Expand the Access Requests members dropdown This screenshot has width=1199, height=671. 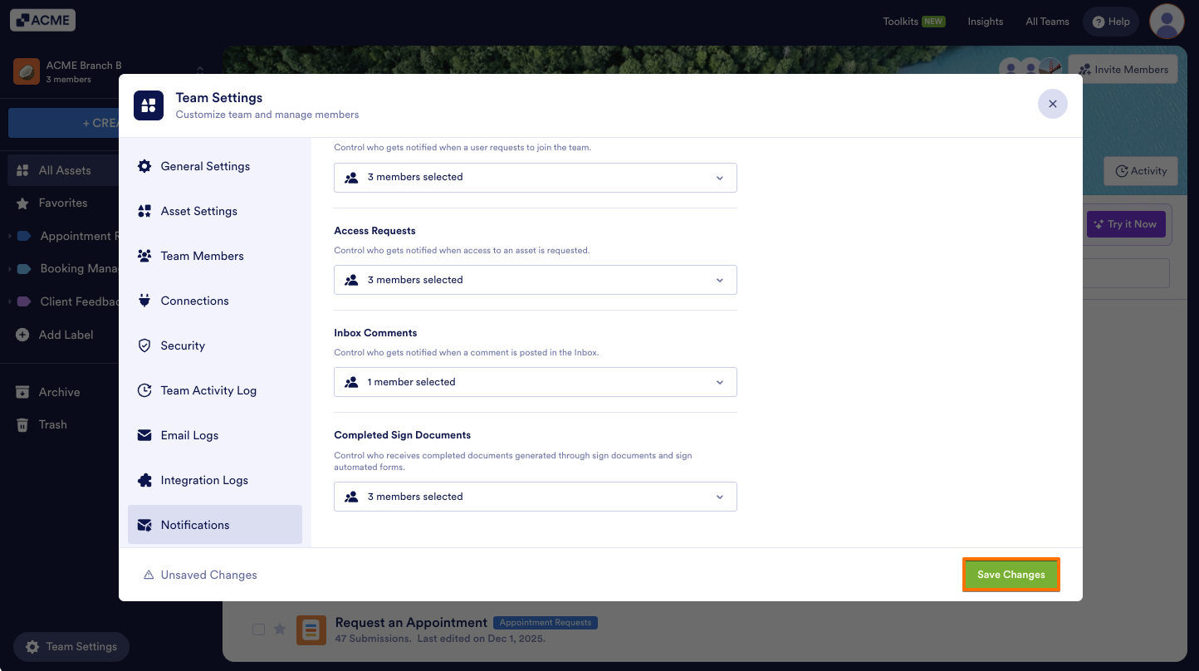point(536,280)
